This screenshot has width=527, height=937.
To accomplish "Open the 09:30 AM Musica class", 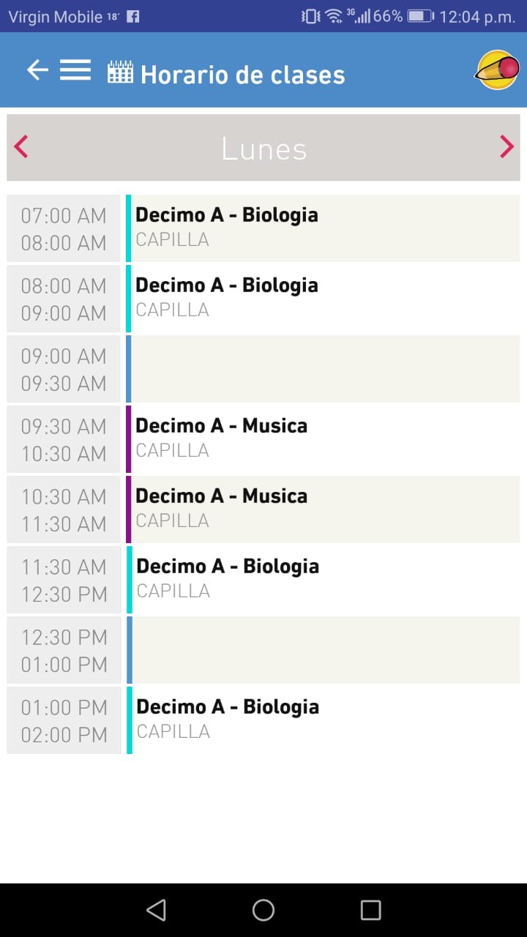I will (322, 438).
